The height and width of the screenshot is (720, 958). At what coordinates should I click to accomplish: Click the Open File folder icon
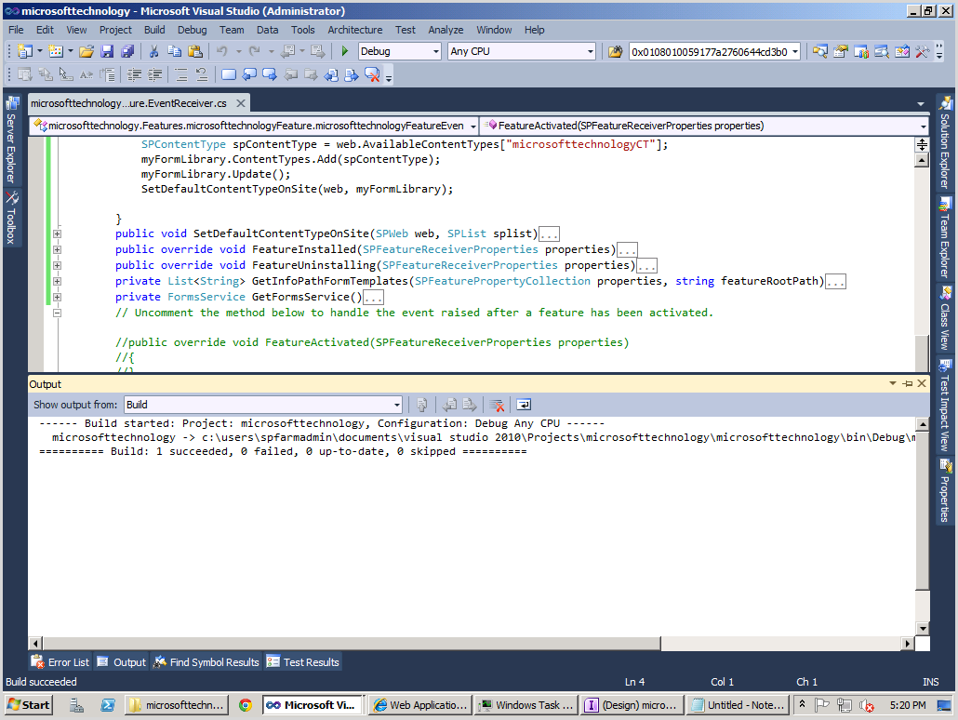[86, 52]
